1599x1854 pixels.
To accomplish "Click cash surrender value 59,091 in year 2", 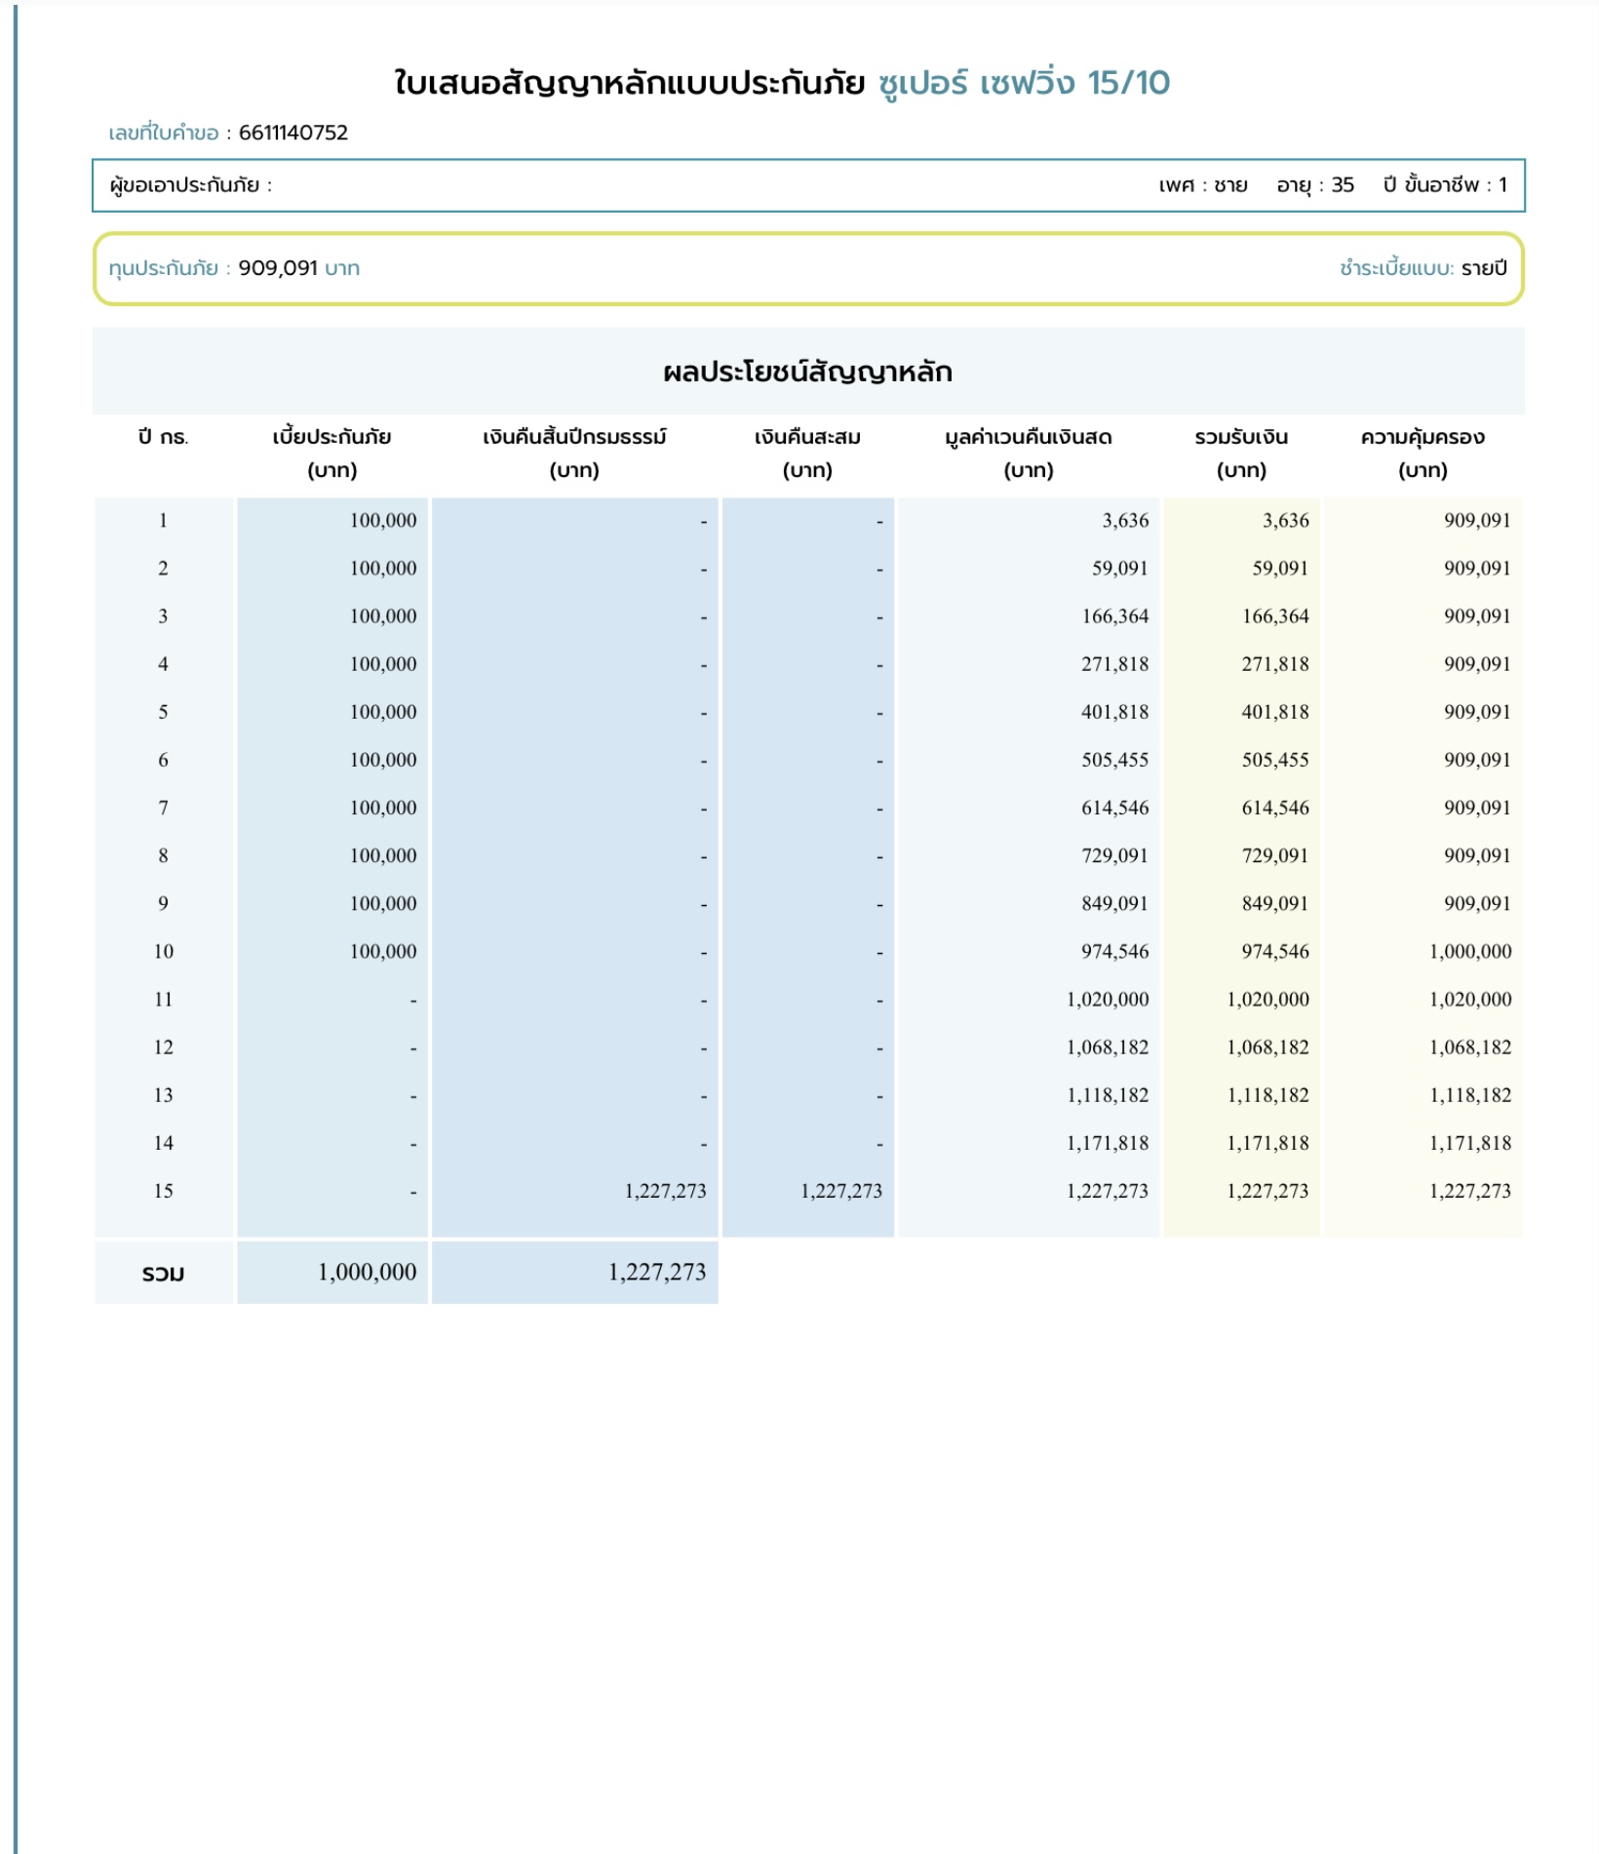I will click(1120, 569).
